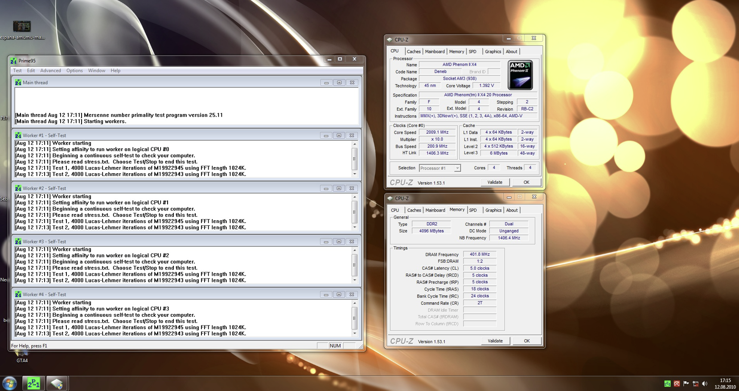Click the Main thread window icon

pos(18,82)
